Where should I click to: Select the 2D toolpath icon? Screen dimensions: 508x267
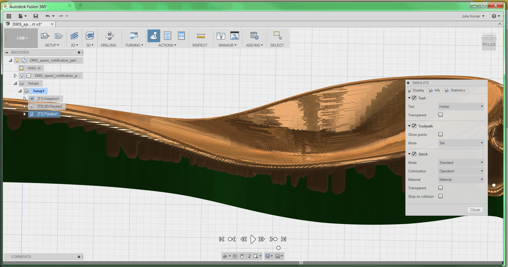point(74,36)
